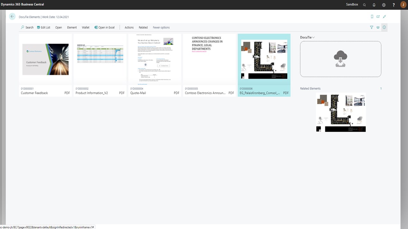Click Contoso Electronics Announ... file name
408x229 pixels.
[x=205, y=93]
